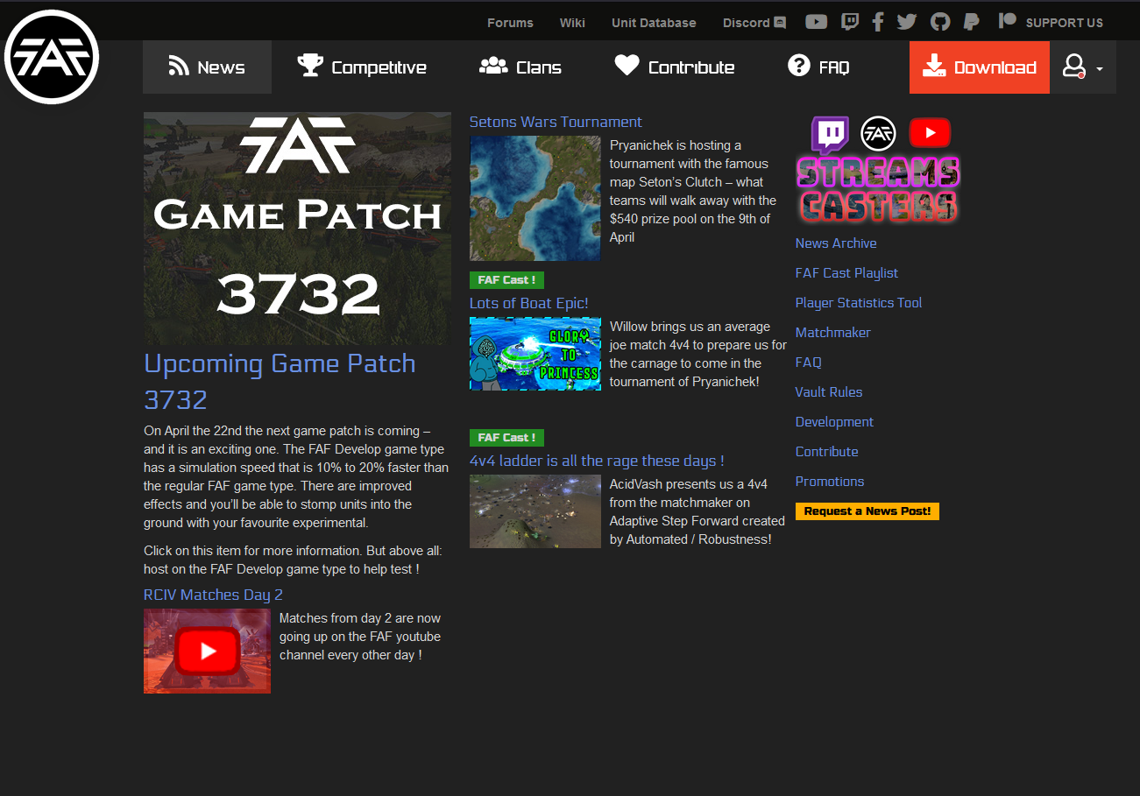Click the Seton's Clutch map thumbnail

(x=535, y=198)
